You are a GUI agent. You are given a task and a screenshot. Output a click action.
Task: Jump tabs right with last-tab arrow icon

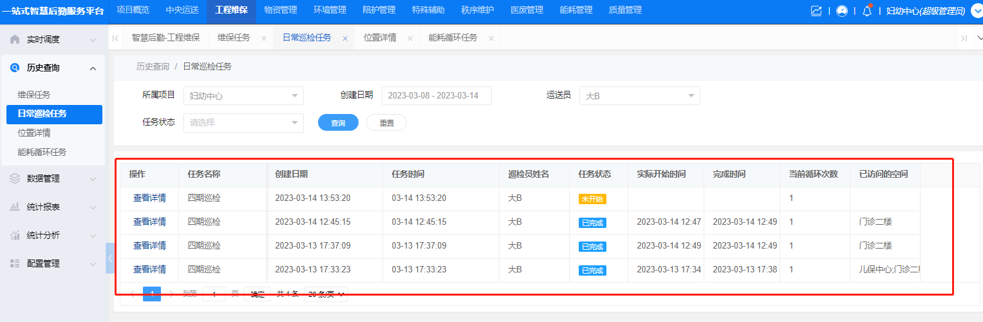tap(964, 38)
